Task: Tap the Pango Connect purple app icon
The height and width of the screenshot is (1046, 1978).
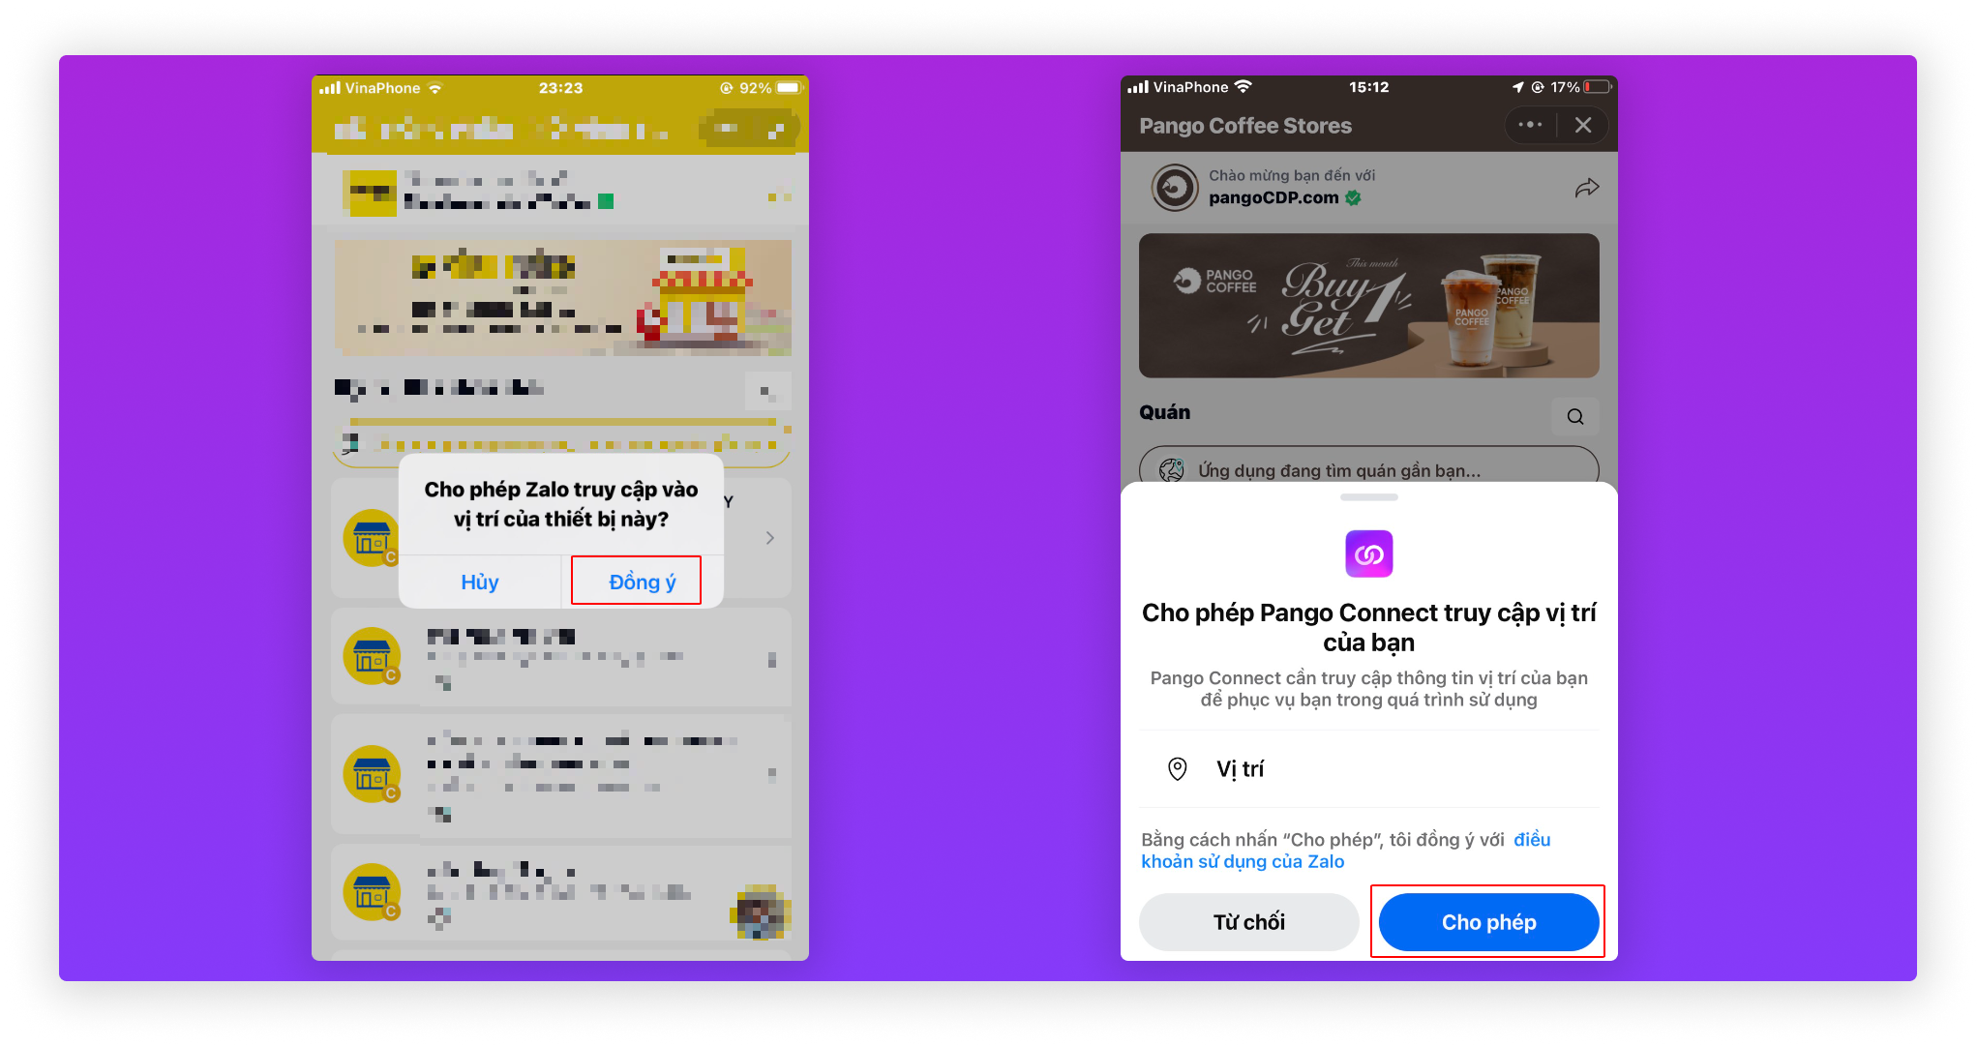Action: 1368,553
